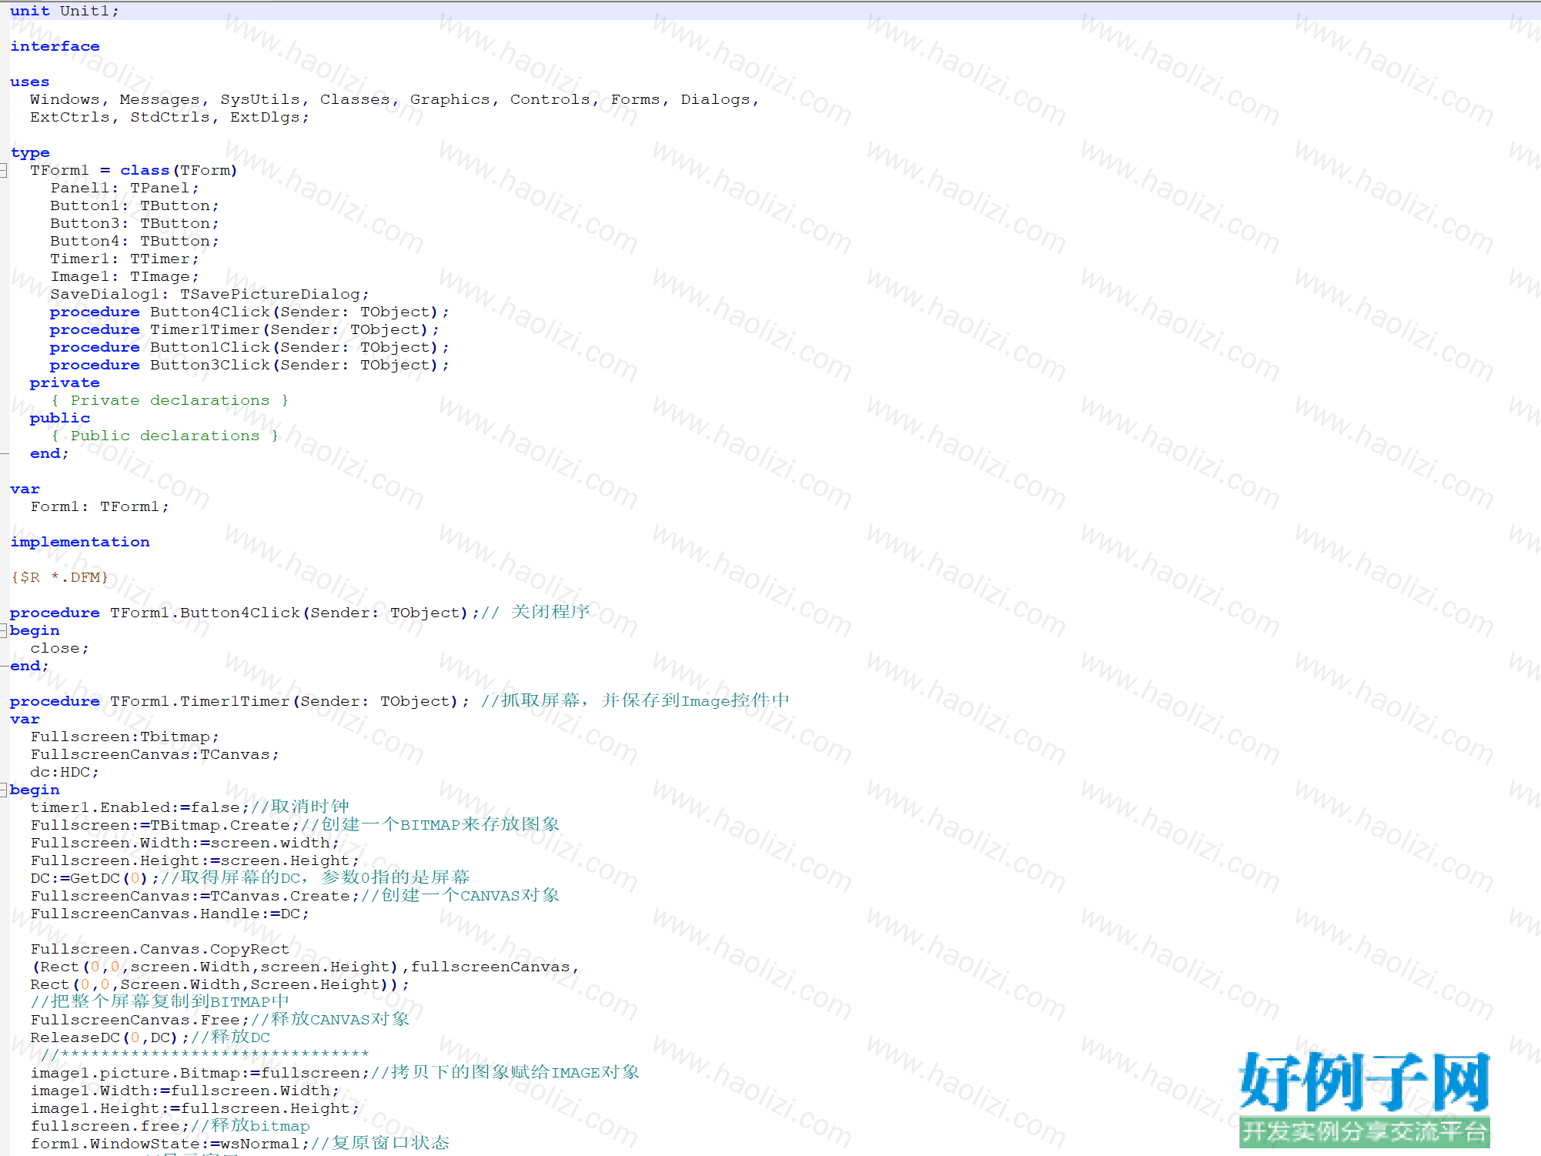Click 'image1.picture.Bitmap:=fullscreen;' statement
The width and height of the screenshot is (1541, 1156).
click(199, 1073)
